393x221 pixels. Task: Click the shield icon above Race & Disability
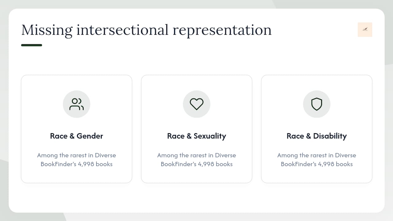point(317,104)
